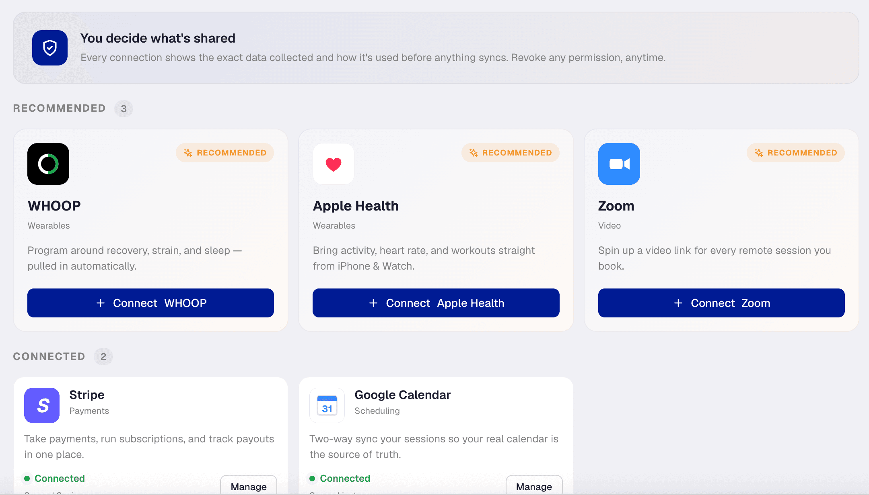Connect the Zoom integration

click(x=721, y=303)
